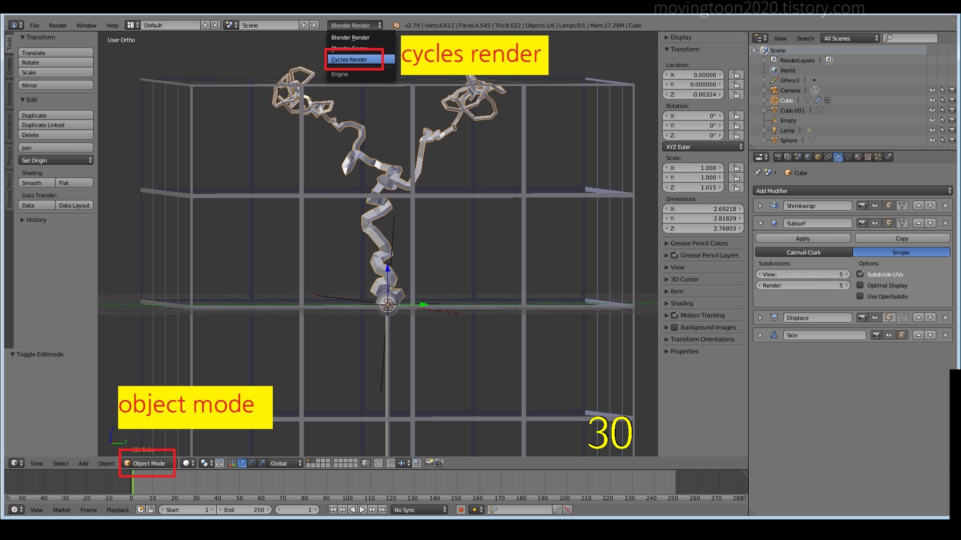This screenshot has width=961, height=540.
Task: Remove the Skin modifier with X icon
Action: coord(945,335)
